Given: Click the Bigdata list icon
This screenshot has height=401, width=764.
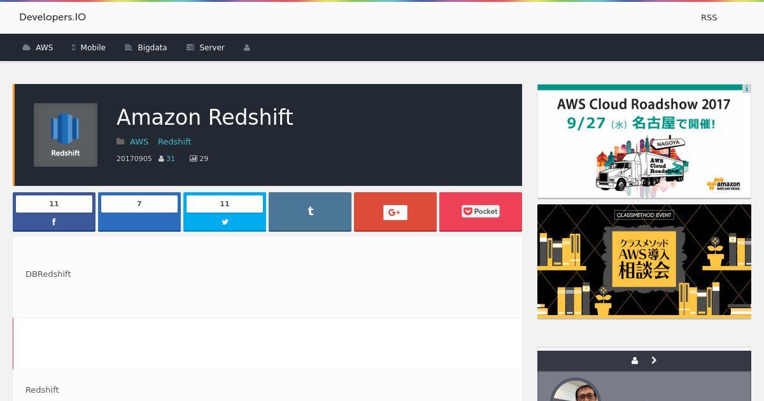Looking at the screenshot, I should tap(128, 48).
